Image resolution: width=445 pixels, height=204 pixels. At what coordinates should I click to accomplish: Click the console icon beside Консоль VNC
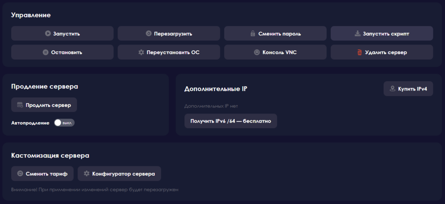point(257,52)
